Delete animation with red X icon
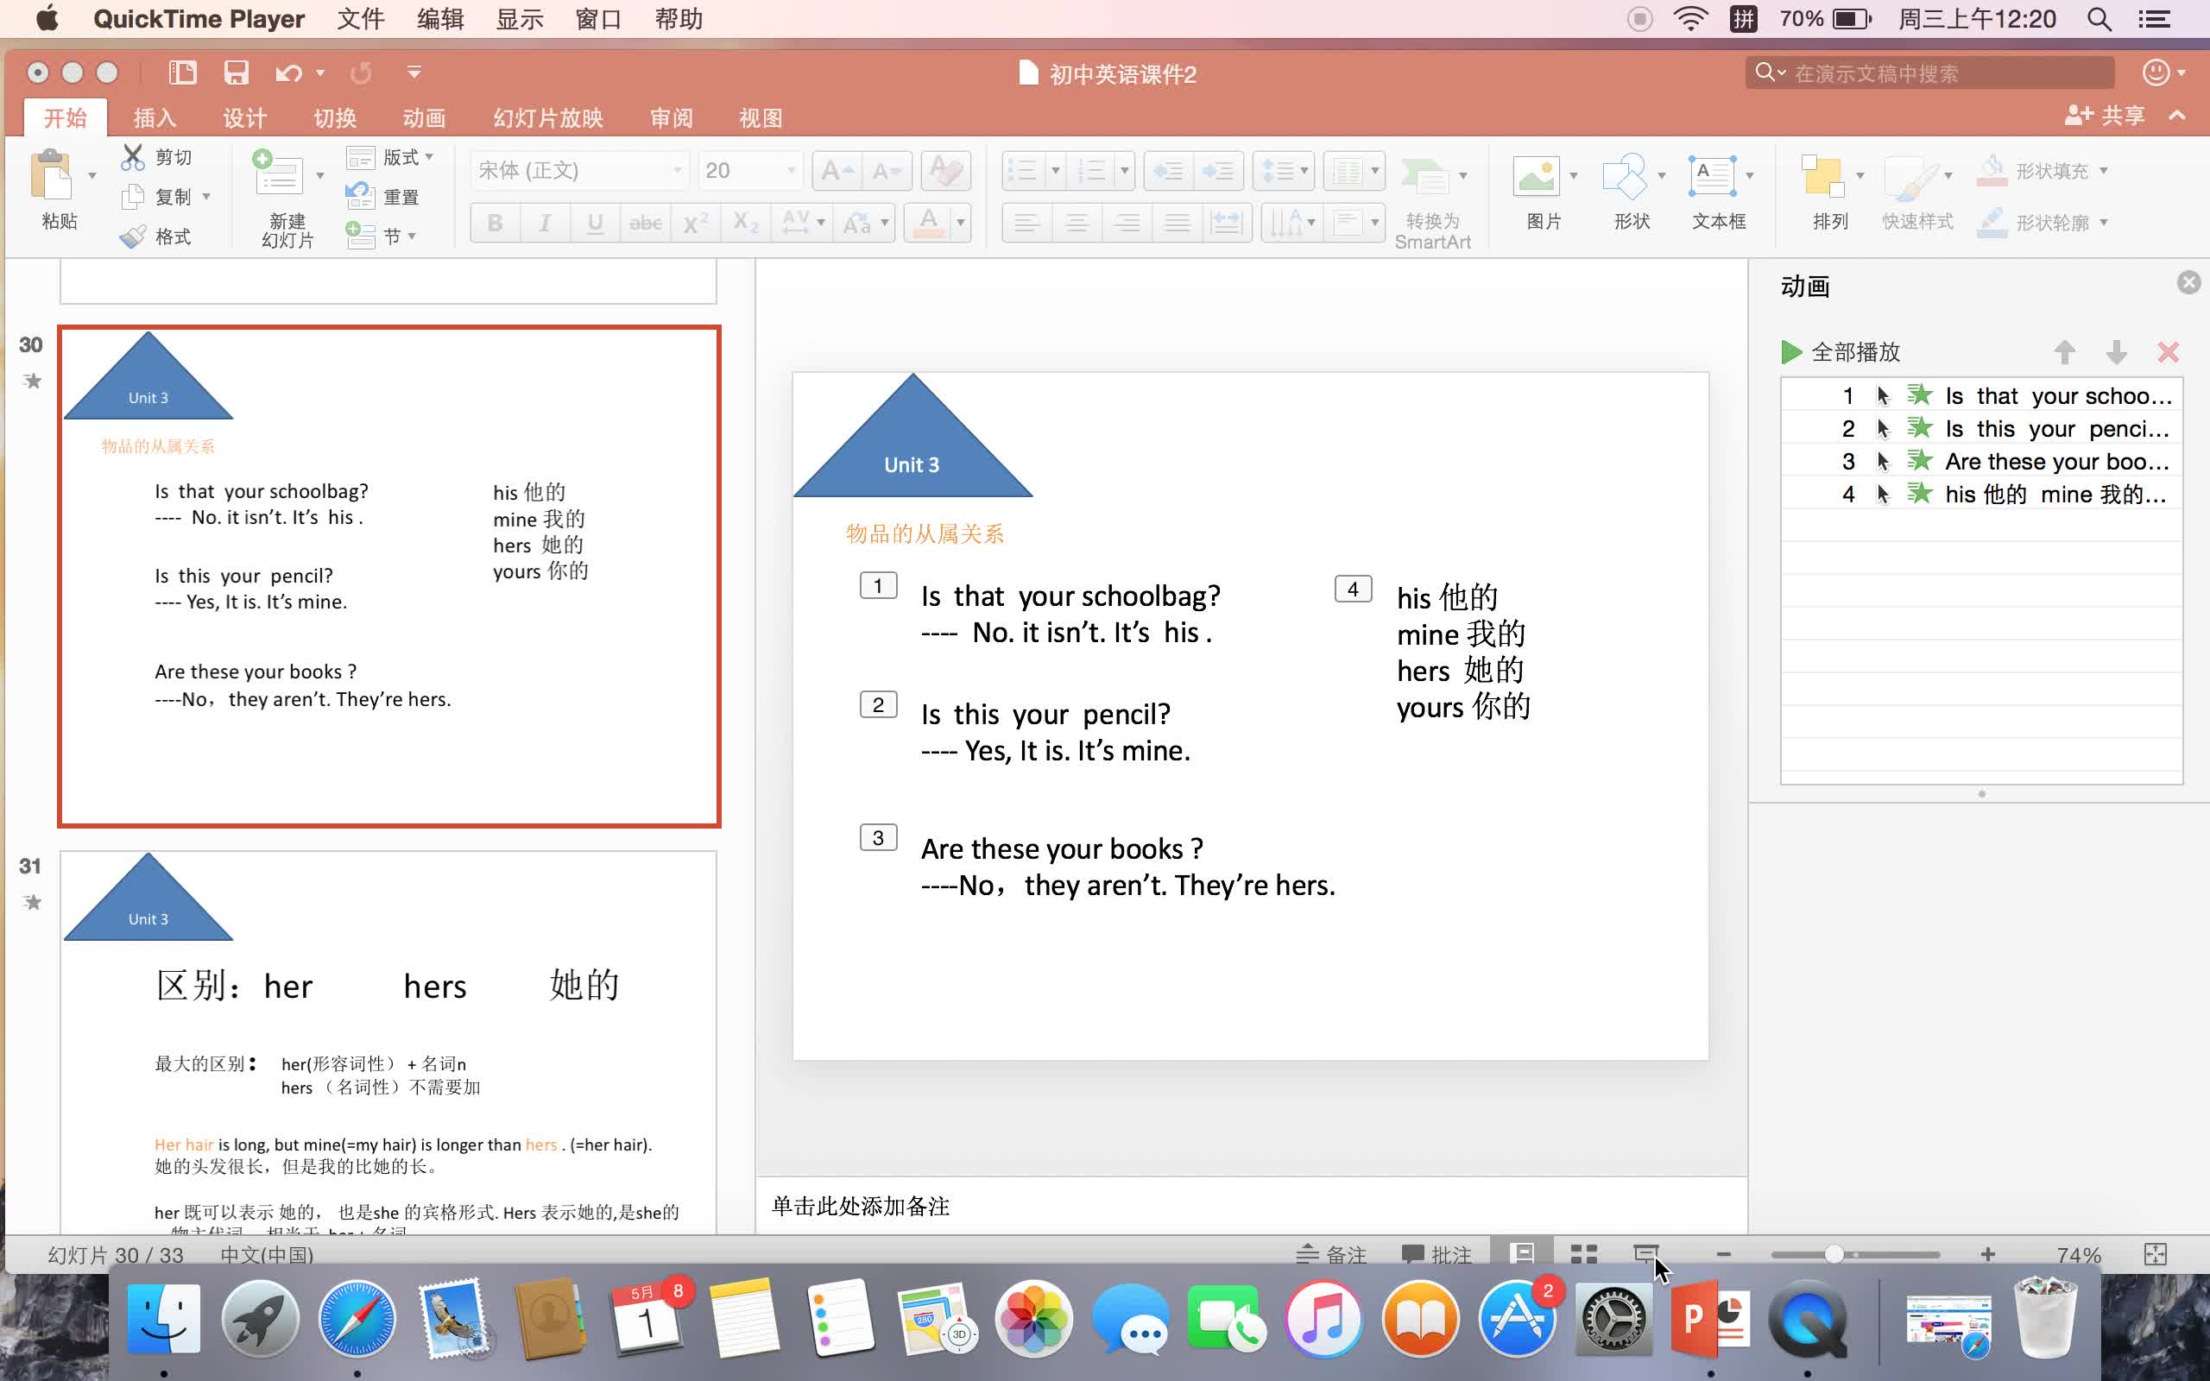 pyautogui.click(x=2168, y=351)
